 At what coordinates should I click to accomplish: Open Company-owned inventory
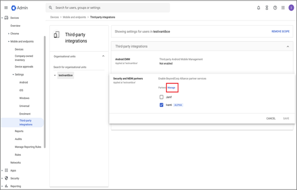(x=24, y=58)
